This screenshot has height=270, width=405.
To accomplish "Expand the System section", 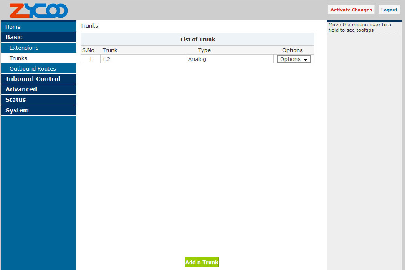I will (x=17, y=110).
